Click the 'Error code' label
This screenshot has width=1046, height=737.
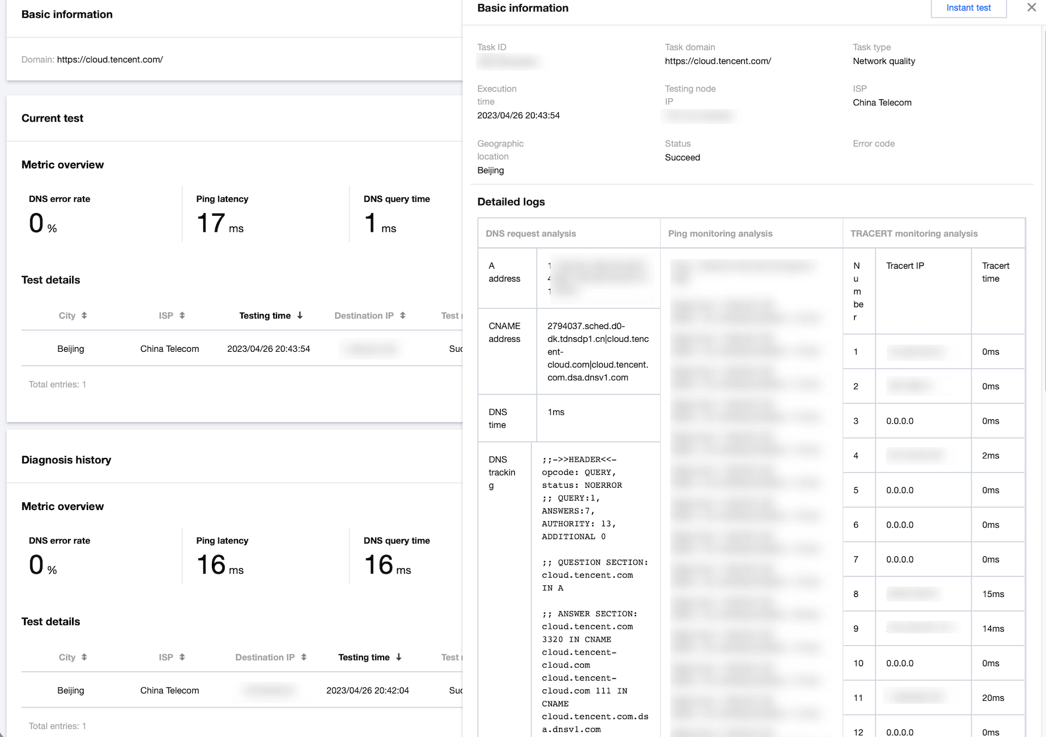874,144
